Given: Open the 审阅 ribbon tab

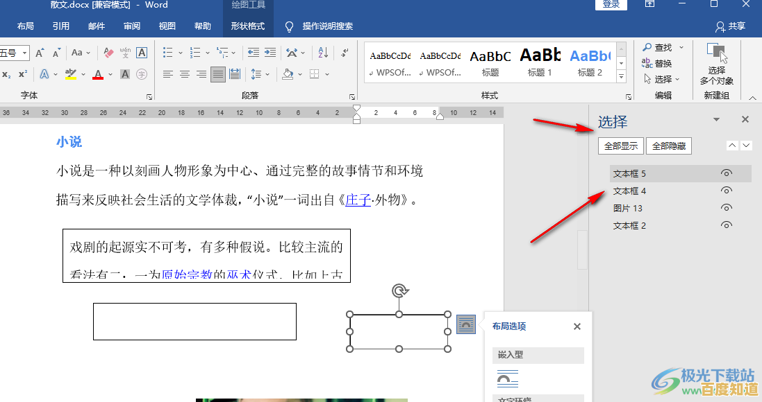Looking at the screenshot, I should coord(131,26).
